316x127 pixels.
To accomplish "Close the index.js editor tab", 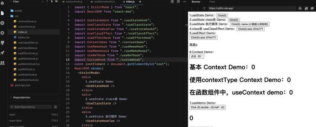I will click(140, 2).
